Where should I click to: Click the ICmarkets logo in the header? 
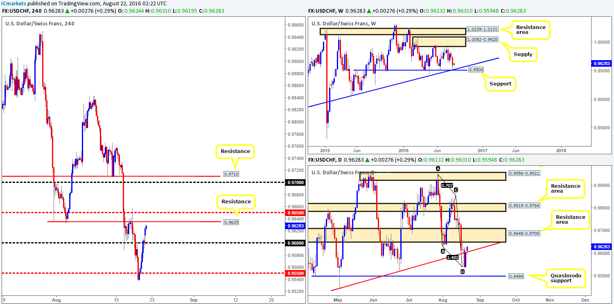[14, 3]
